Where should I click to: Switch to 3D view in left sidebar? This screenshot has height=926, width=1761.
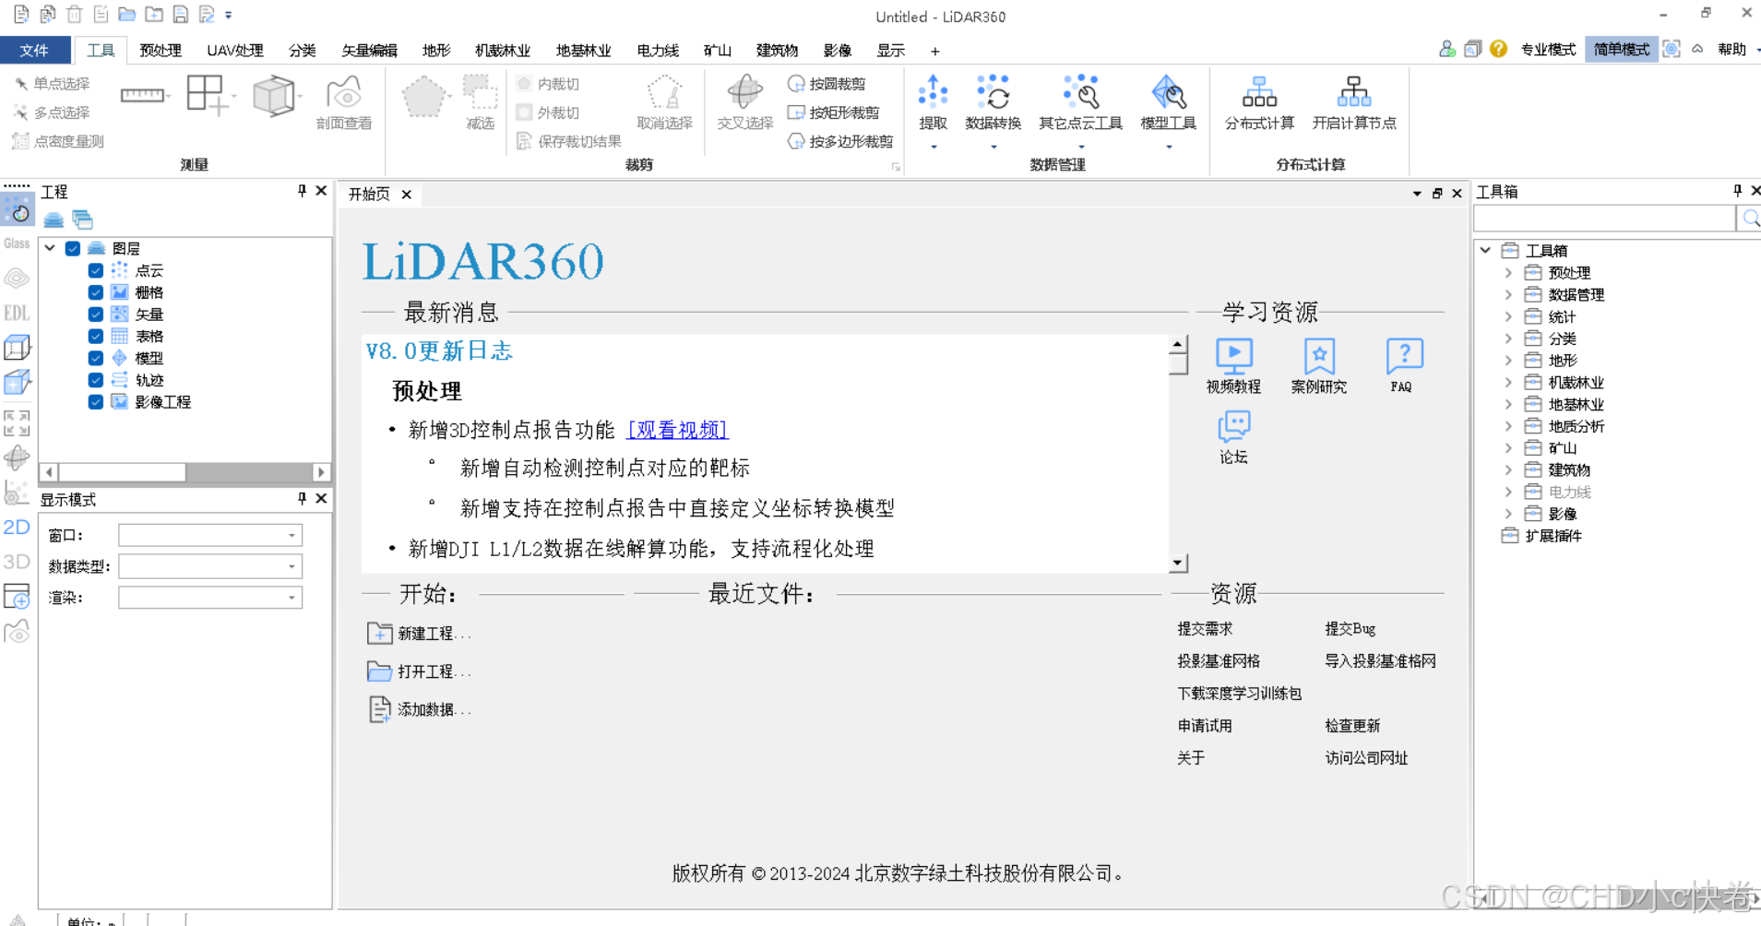coord(17,562)
